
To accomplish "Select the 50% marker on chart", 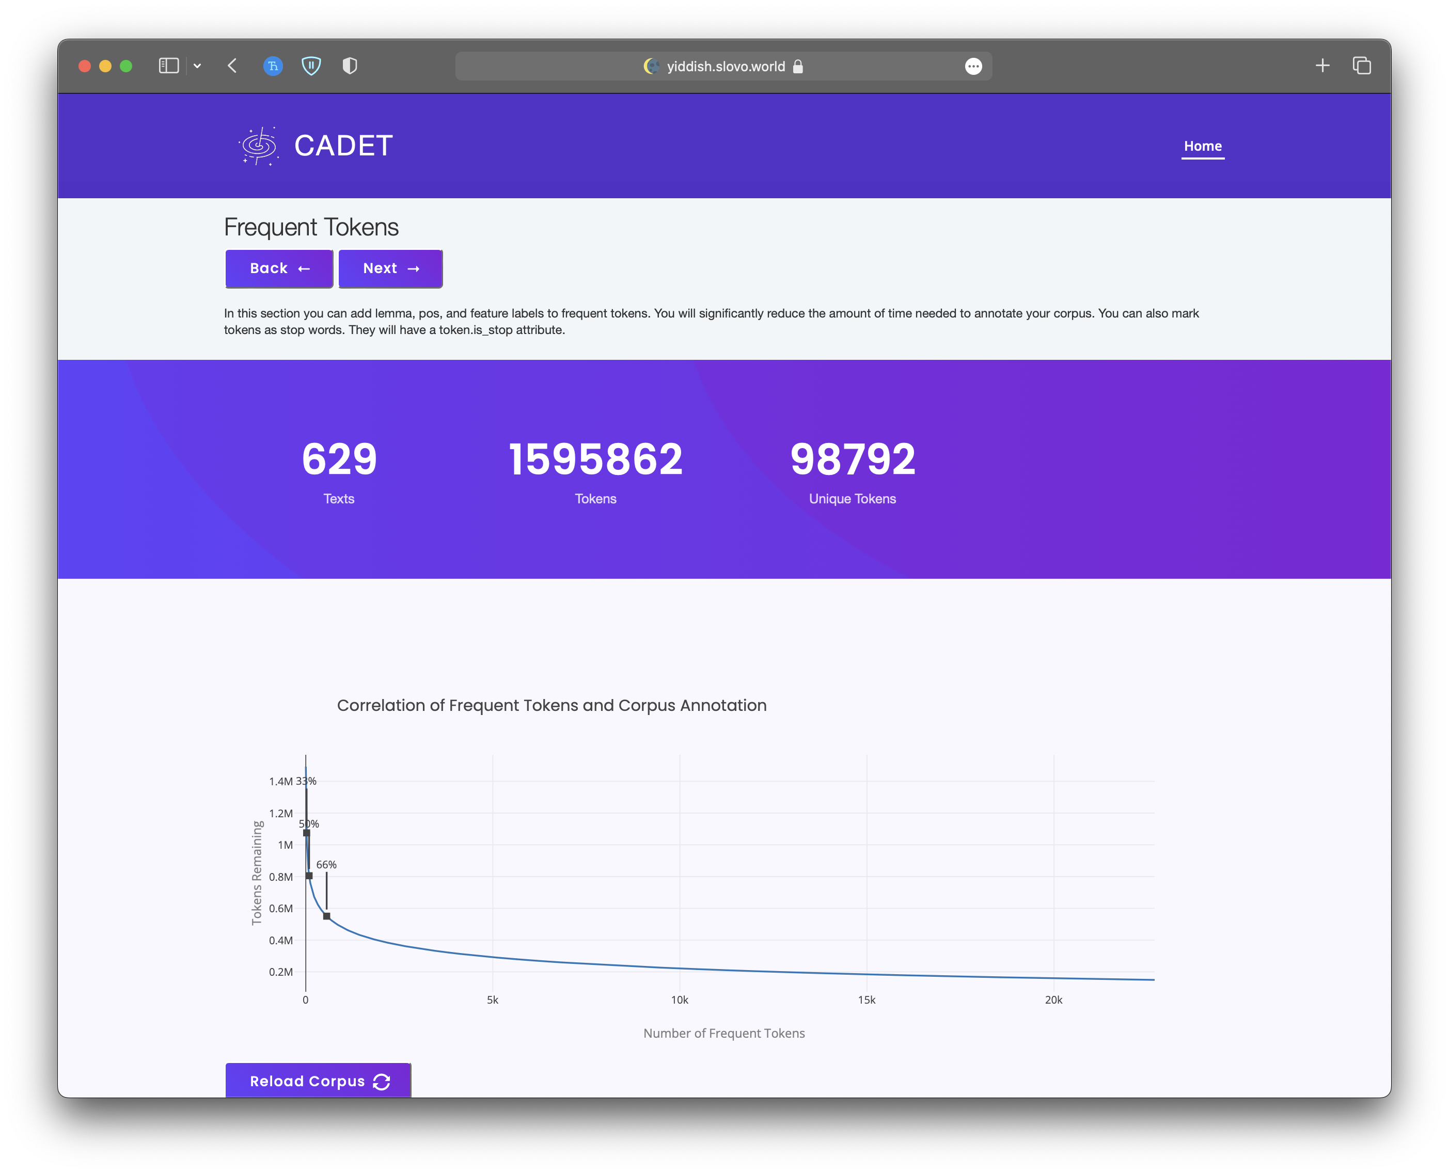I will pos(309,876).
